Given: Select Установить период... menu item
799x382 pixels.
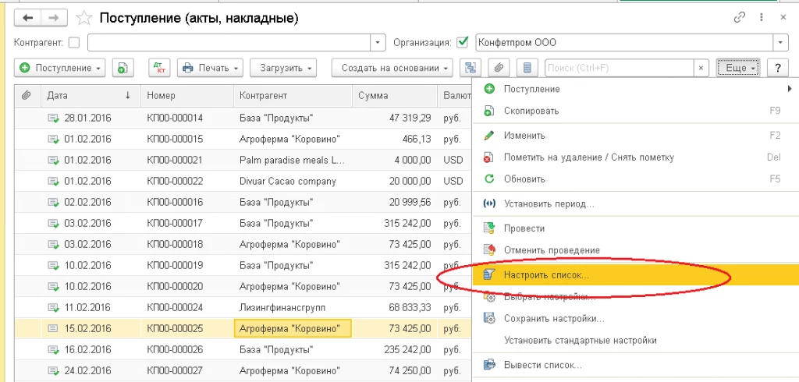Looking at the screenshot, I should click(636, 203).
